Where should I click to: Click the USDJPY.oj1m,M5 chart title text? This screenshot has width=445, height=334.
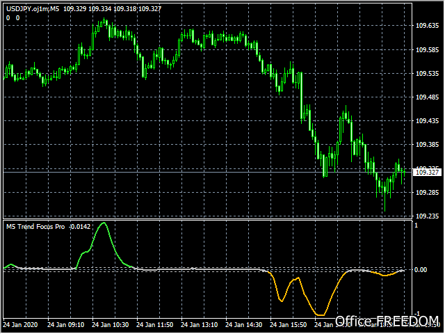point(33,9)
